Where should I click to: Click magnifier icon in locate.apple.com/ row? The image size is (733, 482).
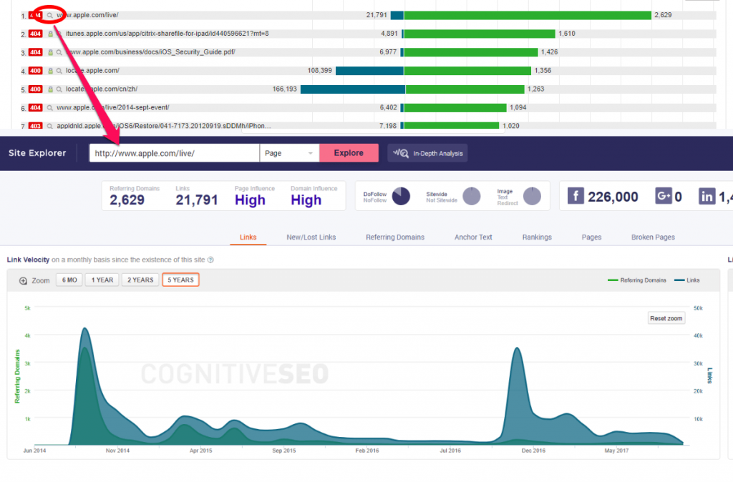click(x=59, y=71)
